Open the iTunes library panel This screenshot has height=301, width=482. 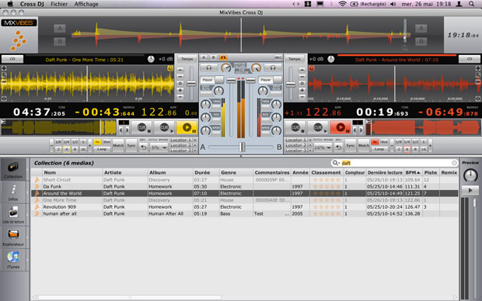click(x=13, y=260)
